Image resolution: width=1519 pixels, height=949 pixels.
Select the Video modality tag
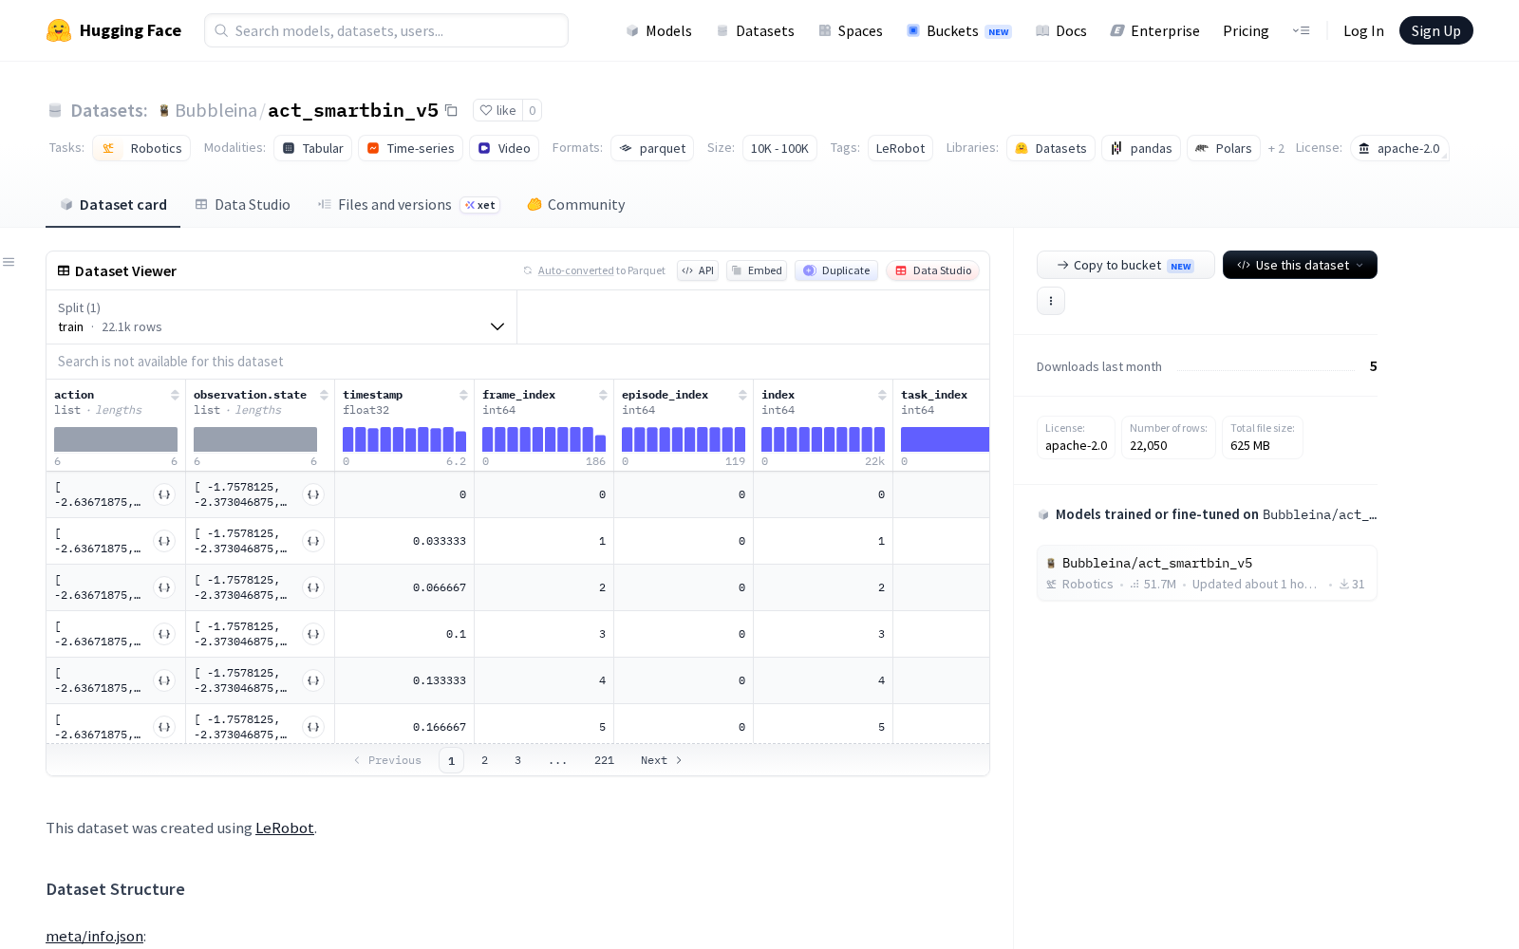(504, 148)
